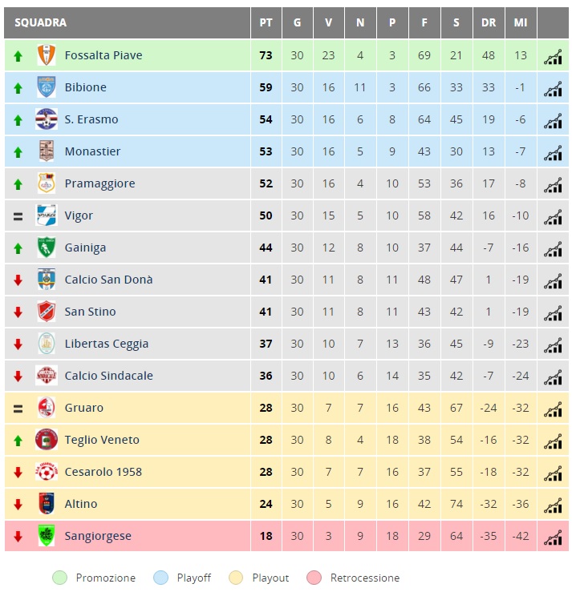572x596 pixels.
Task: Click the pink Retrocessione legend circle
Action: click(314, 578)
